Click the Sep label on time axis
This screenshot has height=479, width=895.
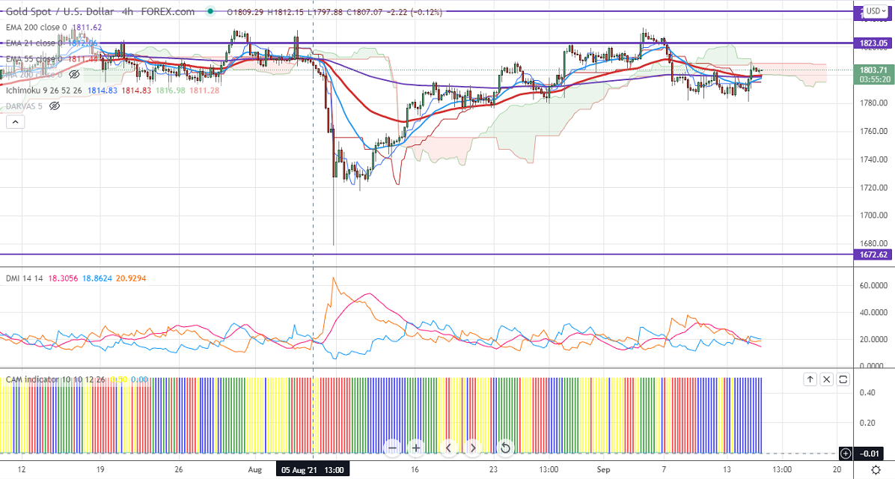[x=603, y=470]
